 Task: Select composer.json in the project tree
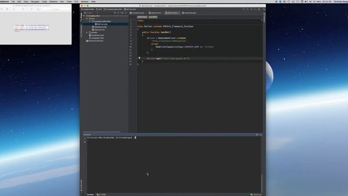click(97, 35)
